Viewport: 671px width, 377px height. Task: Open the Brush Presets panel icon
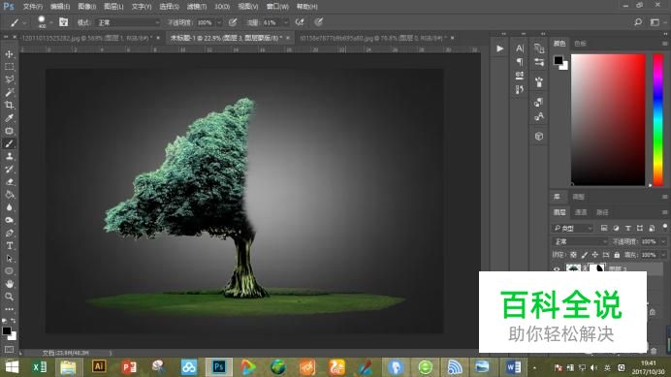pyautogui.click(x=539, y=81)
